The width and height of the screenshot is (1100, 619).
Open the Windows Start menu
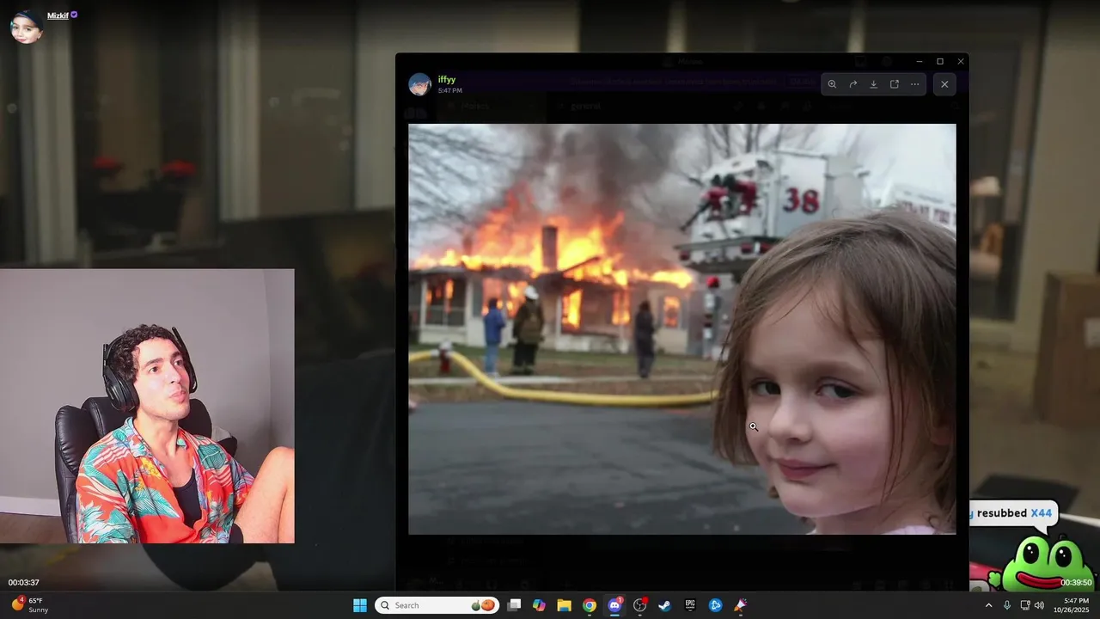point(360,605)
